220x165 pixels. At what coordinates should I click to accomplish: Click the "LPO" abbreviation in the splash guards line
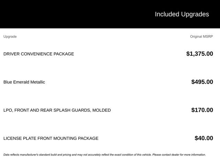[8, 110]
